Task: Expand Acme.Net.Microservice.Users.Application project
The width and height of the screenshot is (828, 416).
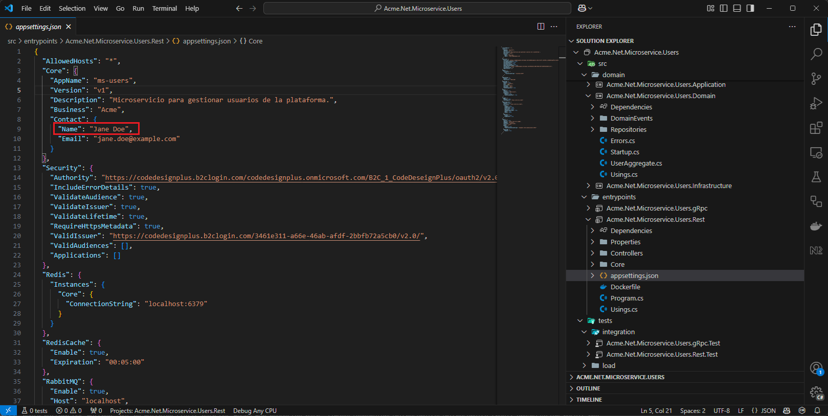Action: click(588, 85)
